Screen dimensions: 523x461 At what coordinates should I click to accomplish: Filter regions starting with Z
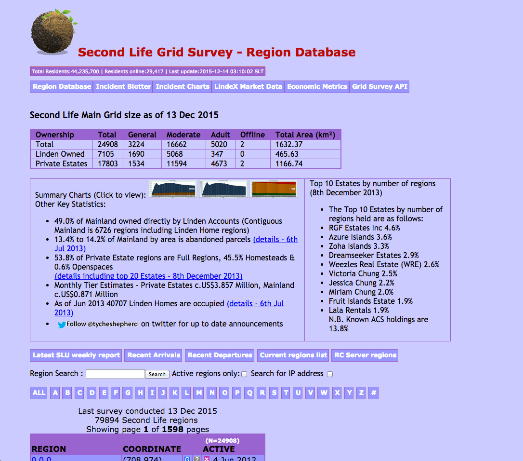[361, 393]
